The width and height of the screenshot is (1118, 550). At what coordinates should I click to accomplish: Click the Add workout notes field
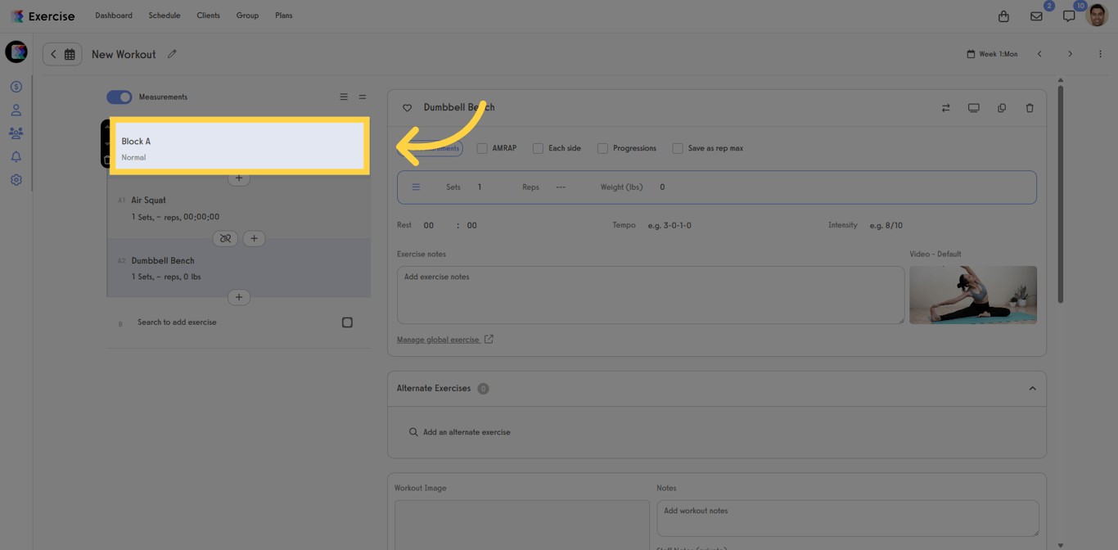[x=848, y=519]
